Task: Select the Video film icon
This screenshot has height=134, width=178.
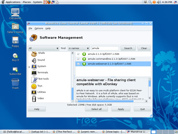Action: click(x=34, y=99)
